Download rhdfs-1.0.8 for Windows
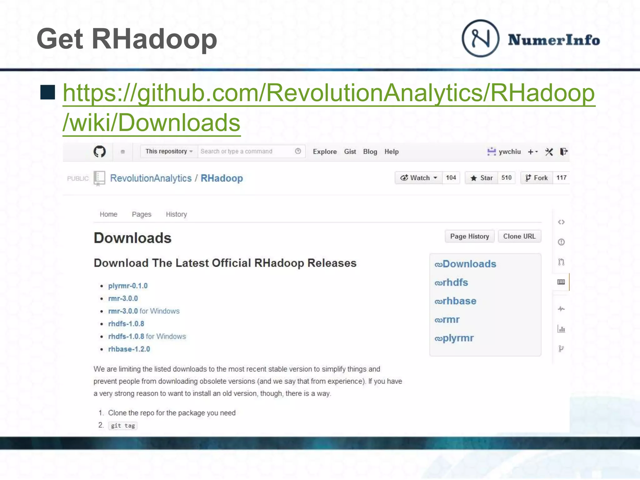This screenshot has width=640, height=480. (x=147, y=337)
